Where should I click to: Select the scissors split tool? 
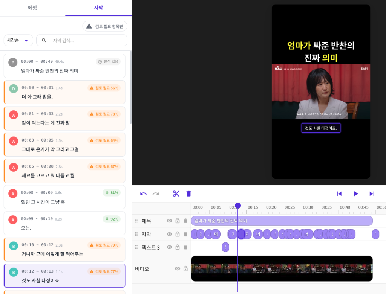(x=176, y=193)
